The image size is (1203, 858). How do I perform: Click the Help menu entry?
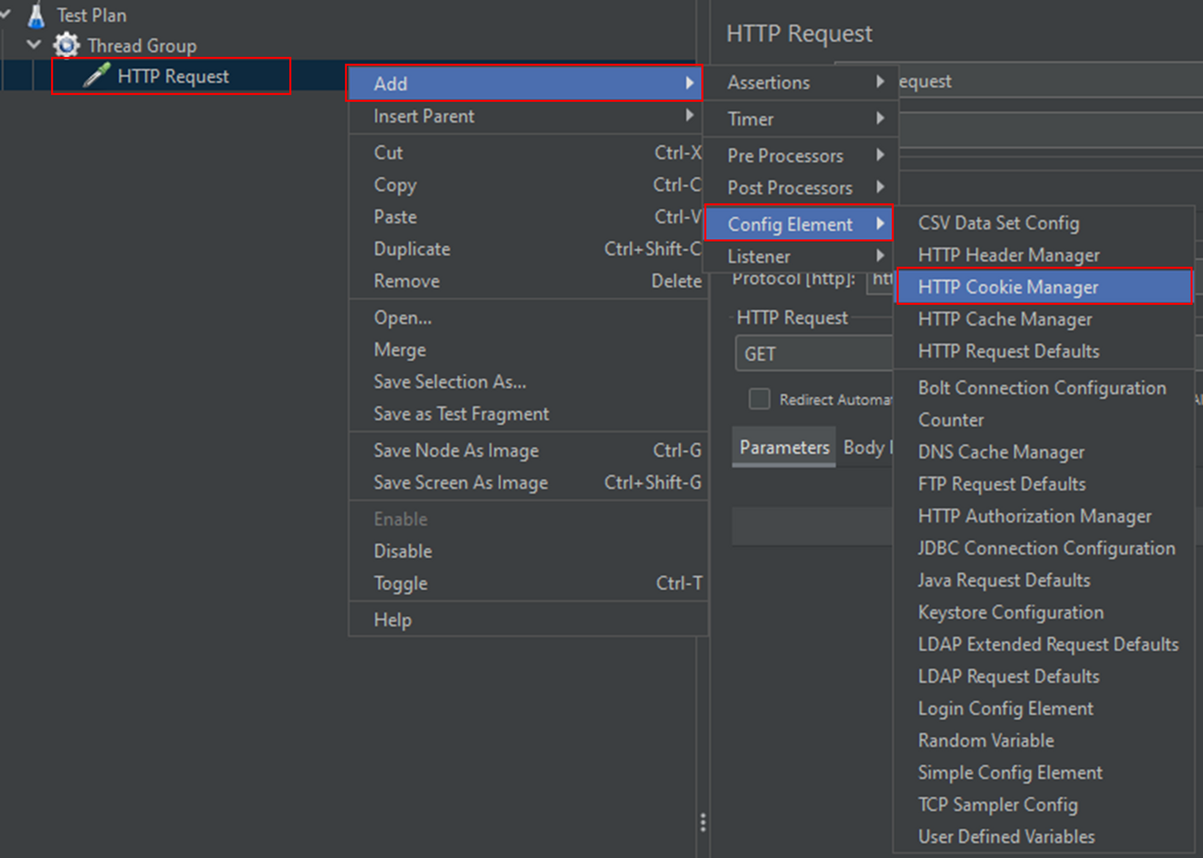[392, 619]
